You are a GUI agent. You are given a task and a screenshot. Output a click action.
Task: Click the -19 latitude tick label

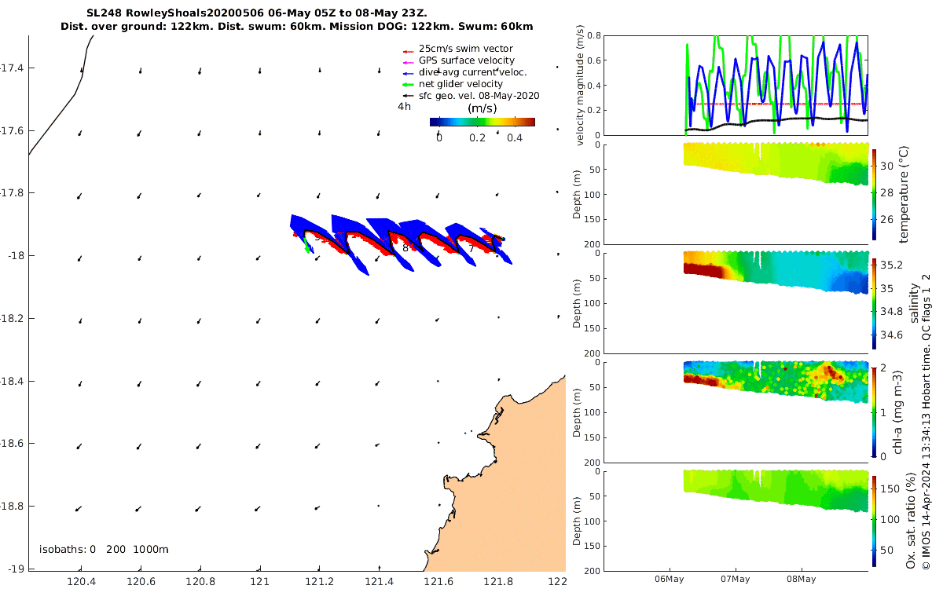tap(16, 569)
